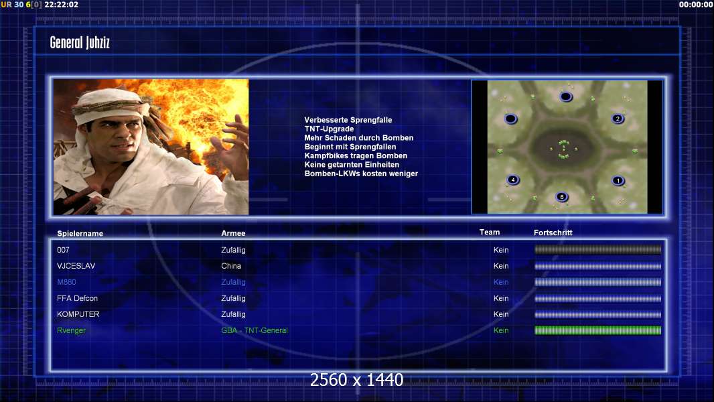Click the Kein team value for M880
Image resolution: width=714 pixels, height=402 pixels.
[x=501, y=282]
